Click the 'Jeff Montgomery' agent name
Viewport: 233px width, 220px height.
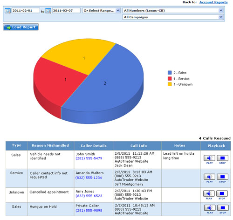129,184
